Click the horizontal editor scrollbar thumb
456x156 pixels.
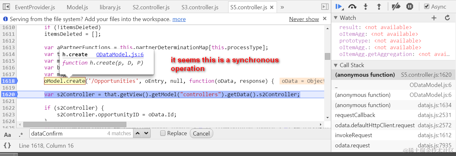click(75, 124)
